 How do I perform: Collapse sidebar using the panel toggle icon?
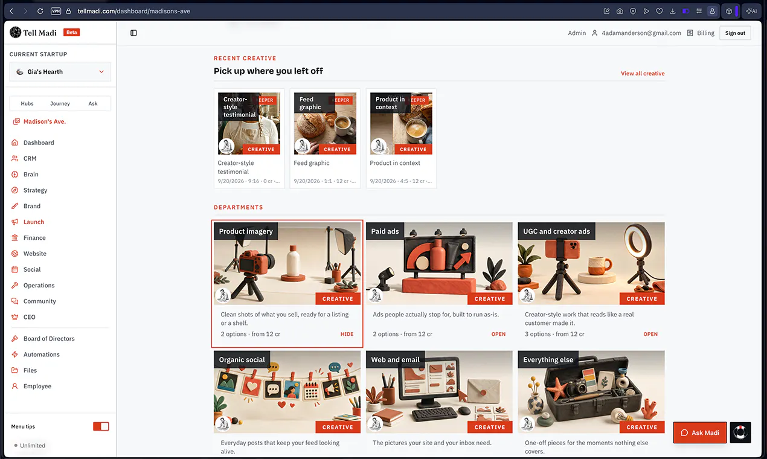133,33
